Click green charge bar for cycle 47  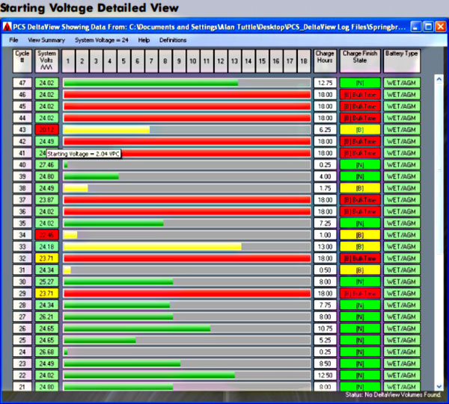point(151,83)
